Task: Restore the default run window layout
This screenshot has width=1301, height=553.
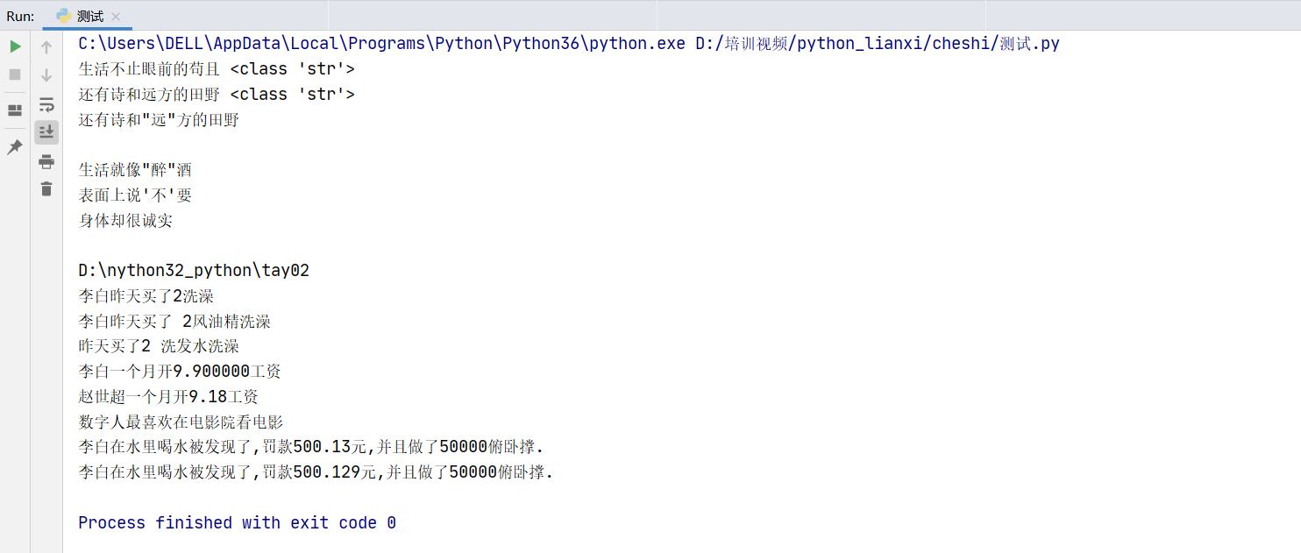Action: tap(14, 110)
